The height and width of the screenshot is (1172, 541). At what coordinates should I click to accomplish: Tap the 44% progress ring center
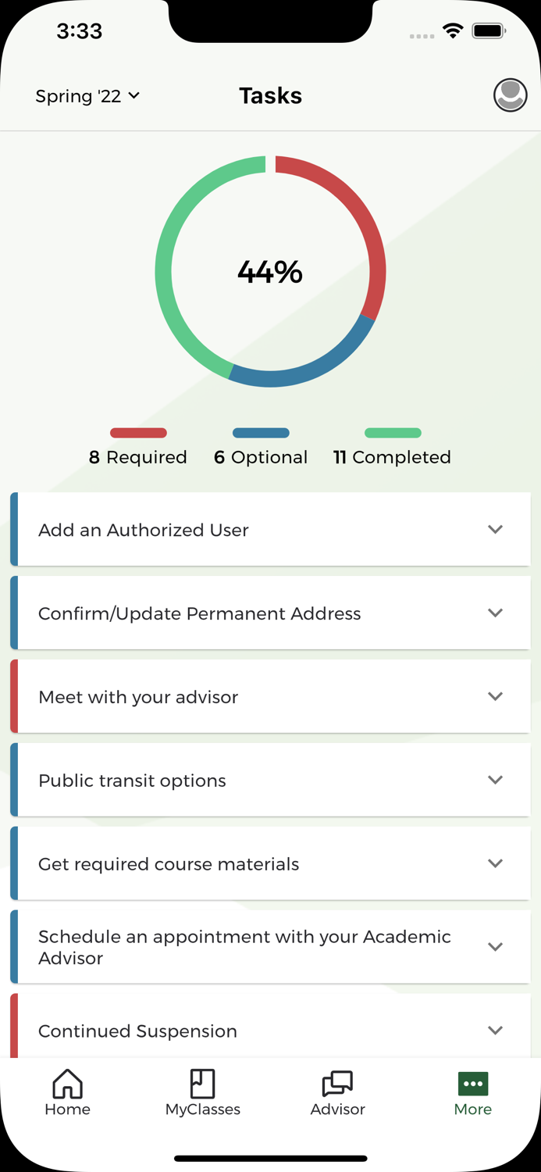270,272
